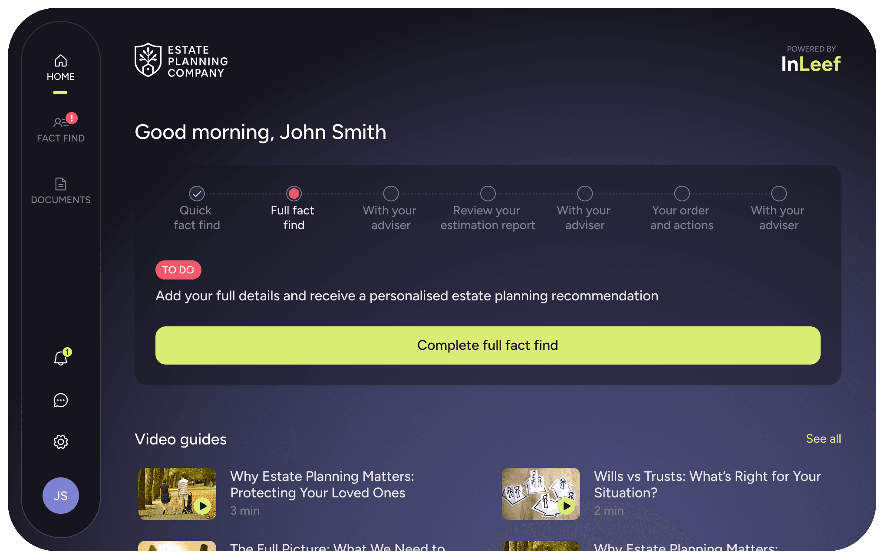
Task: Open Wills vs Trusts video title
Action: (x=707, y=484)
